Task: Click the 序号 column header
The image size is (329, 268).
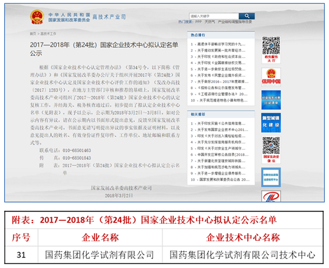Action: 21,237
